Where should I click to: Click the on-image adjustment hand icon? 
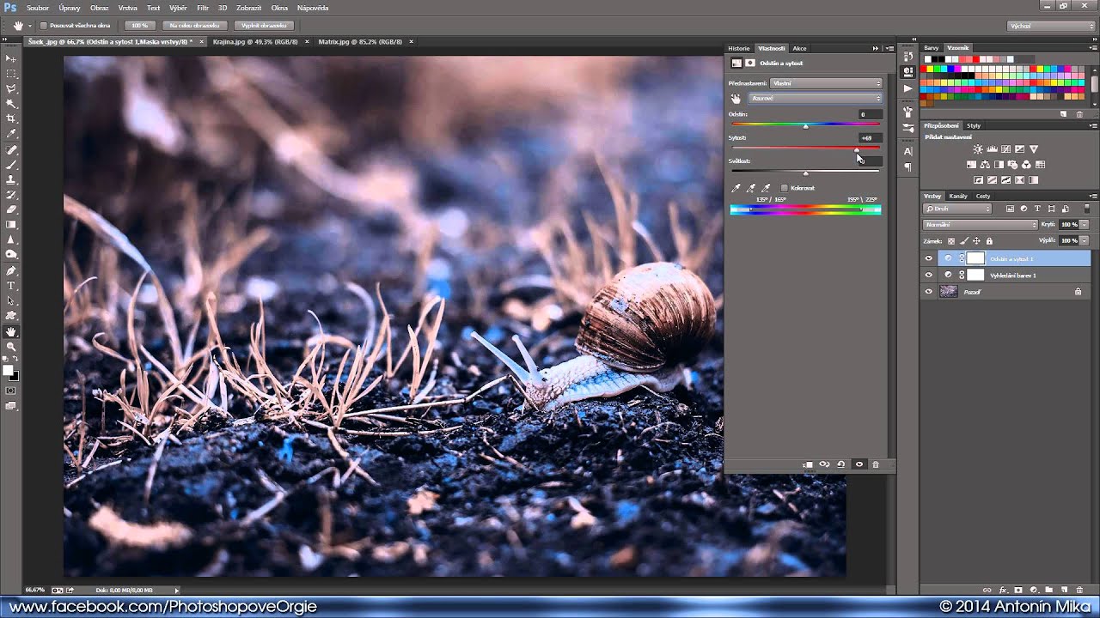[x=736, y=99]
